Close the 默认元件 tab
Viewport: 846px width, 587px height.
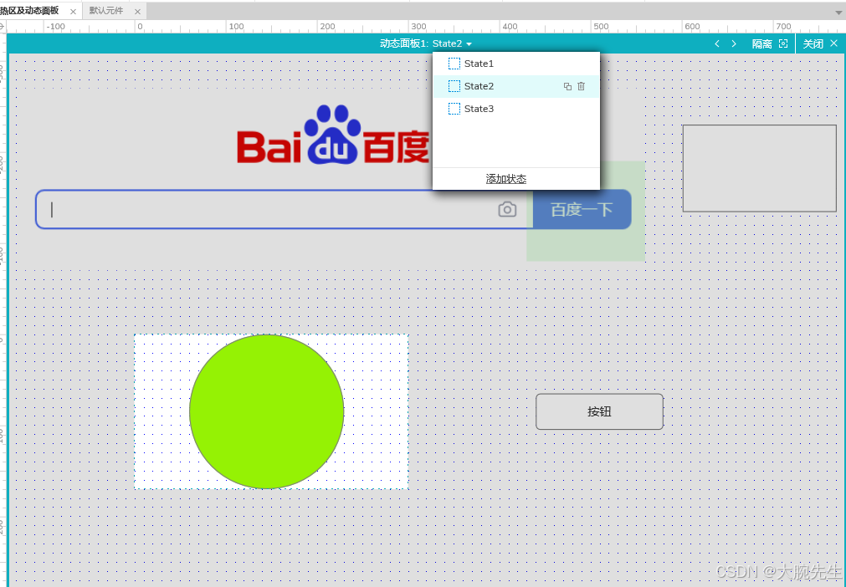137,12
